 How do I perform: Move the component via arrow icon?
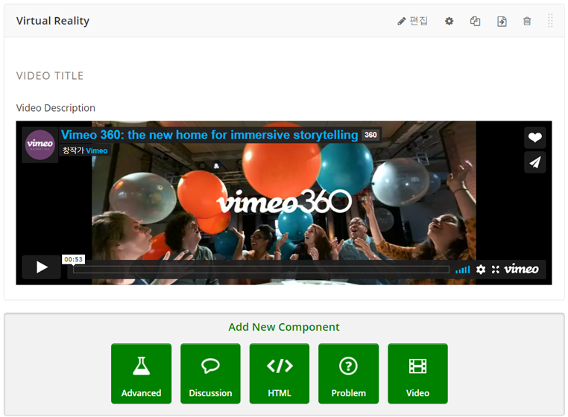502,22
